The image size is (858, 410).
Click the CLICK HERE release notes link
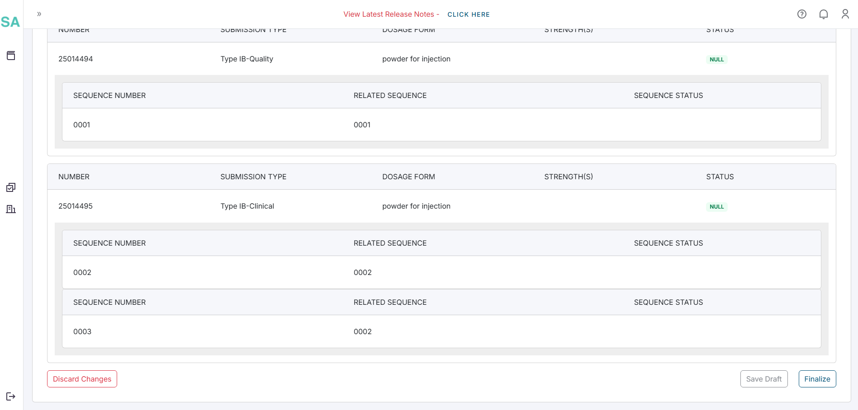point(468,14)
